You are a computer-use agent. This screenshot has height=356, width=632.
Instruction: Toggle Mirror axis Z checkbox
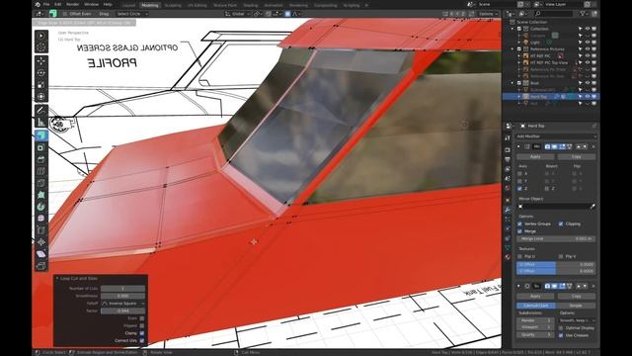pyautogui.click(x=519, y=189)
